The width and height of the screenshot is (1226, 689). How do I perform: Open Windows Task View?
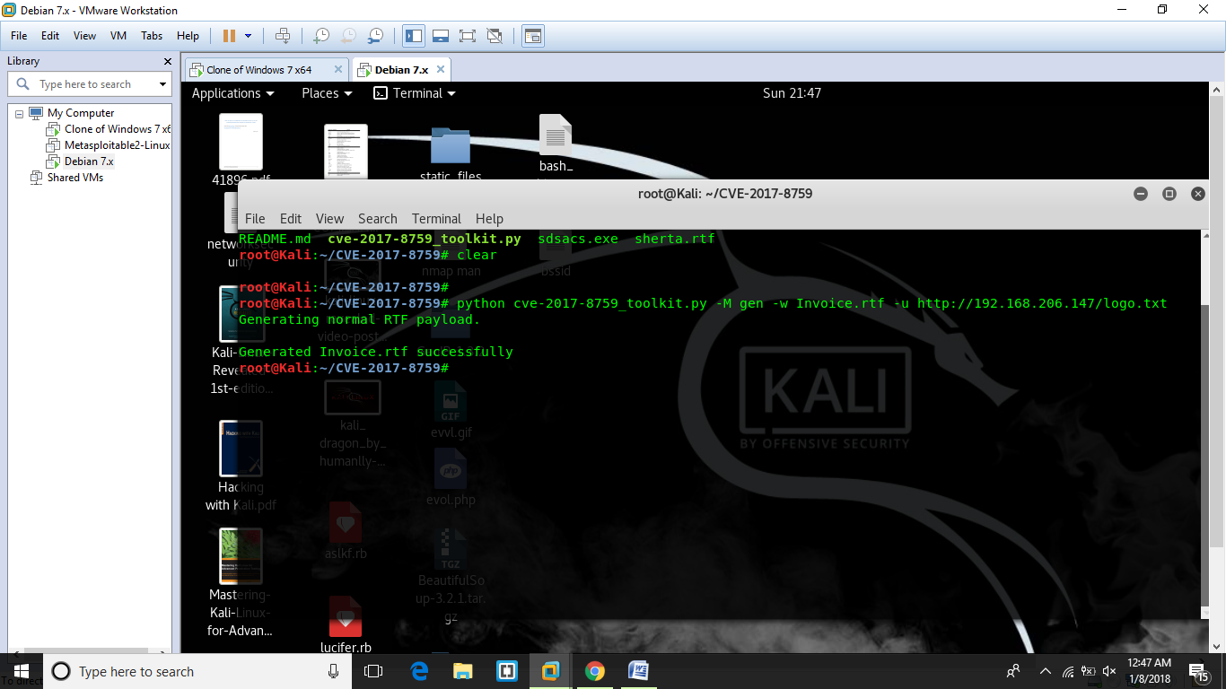(373, 671)
